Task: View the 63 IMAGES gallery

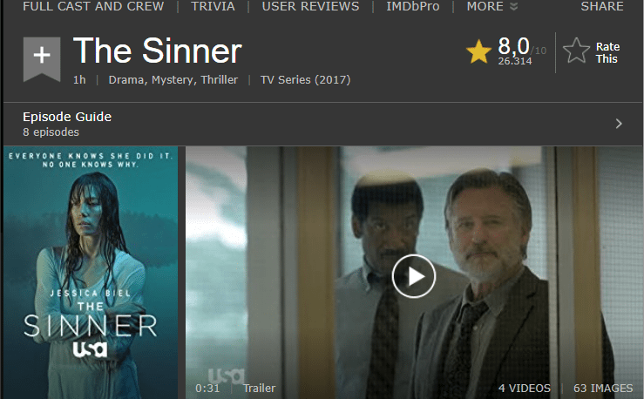Action: tap(603, 388)
